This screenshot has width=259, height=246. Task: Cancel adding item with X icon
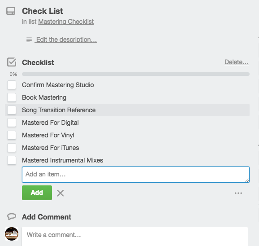tap(60, 193)
